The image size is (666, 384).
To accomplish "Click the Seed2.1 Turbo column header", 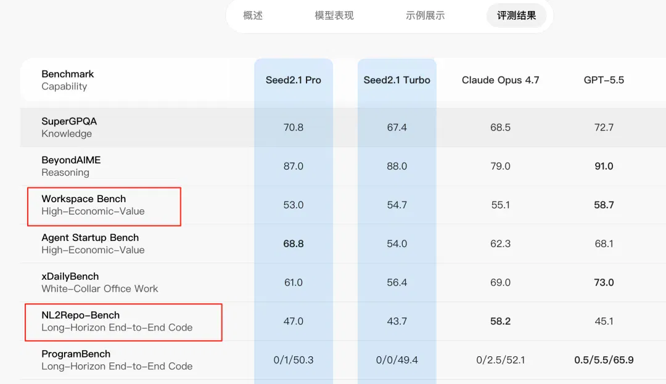I will [397, 80].
